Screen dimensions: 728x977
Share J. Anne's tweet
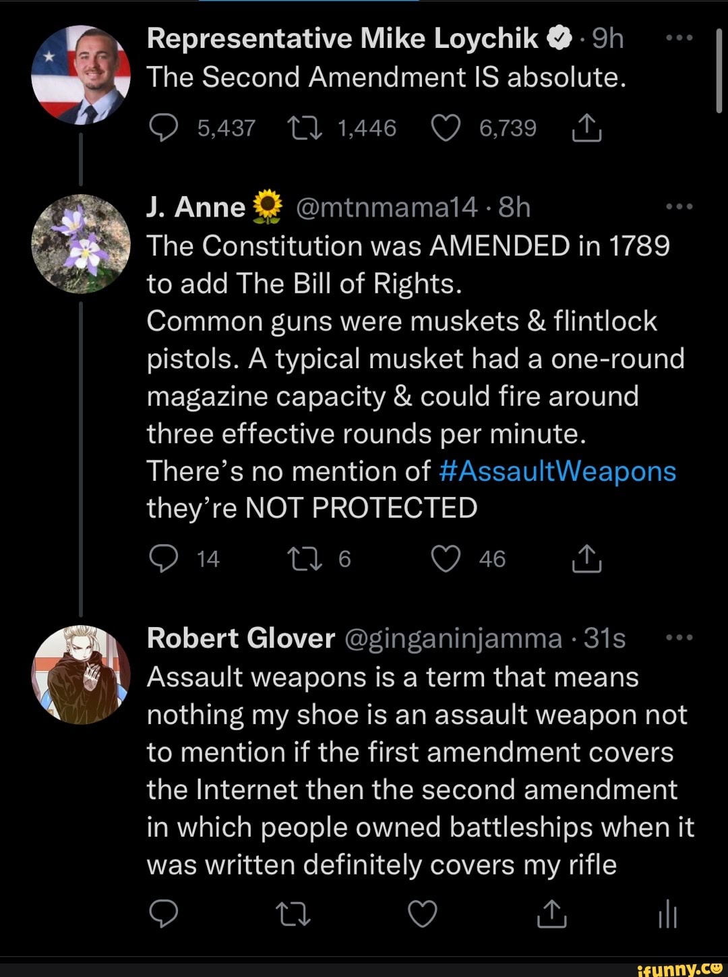pyautogui.click(x=586, y=558)
